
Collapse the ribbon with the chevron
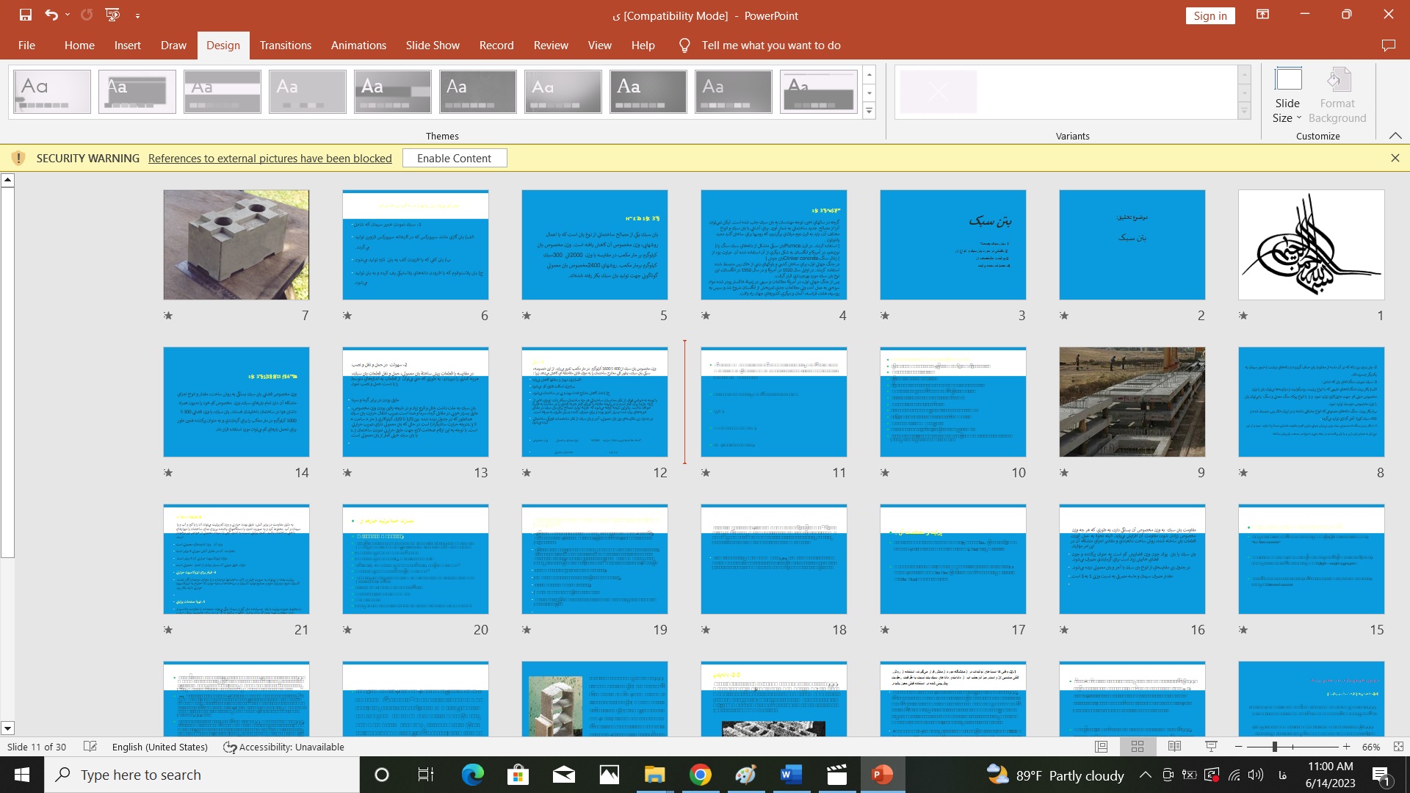point(1395,136)
